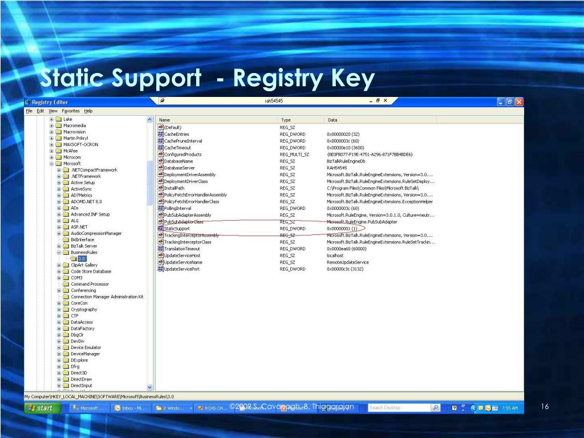This screenshot has height=438, width=584.
Task: Expand the Macromedia tree node
Action: tap(51, 125)
